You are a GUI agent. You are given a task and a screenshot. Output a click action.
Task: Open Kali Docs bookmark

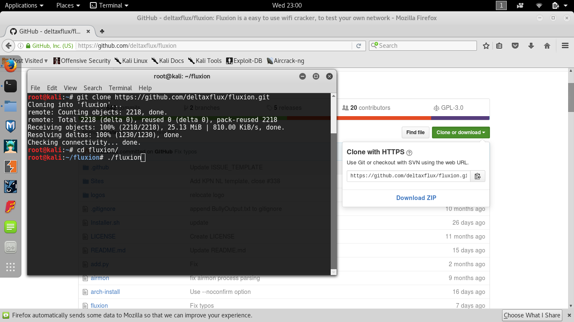click(x=168, y=61)
